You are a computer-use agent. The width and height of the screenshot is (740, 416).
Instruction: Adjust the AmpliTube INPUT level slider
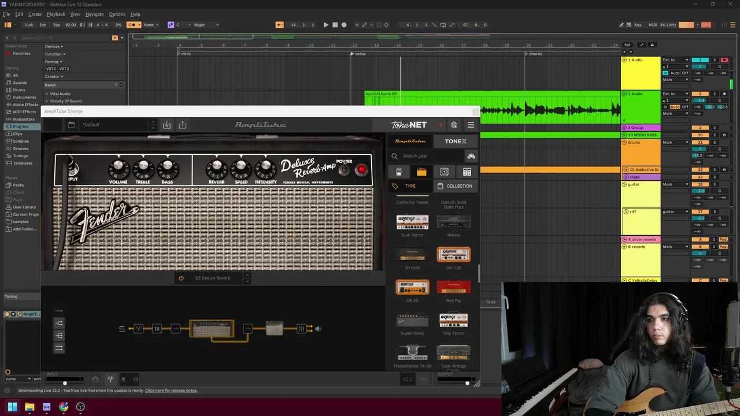pos(65,383)
